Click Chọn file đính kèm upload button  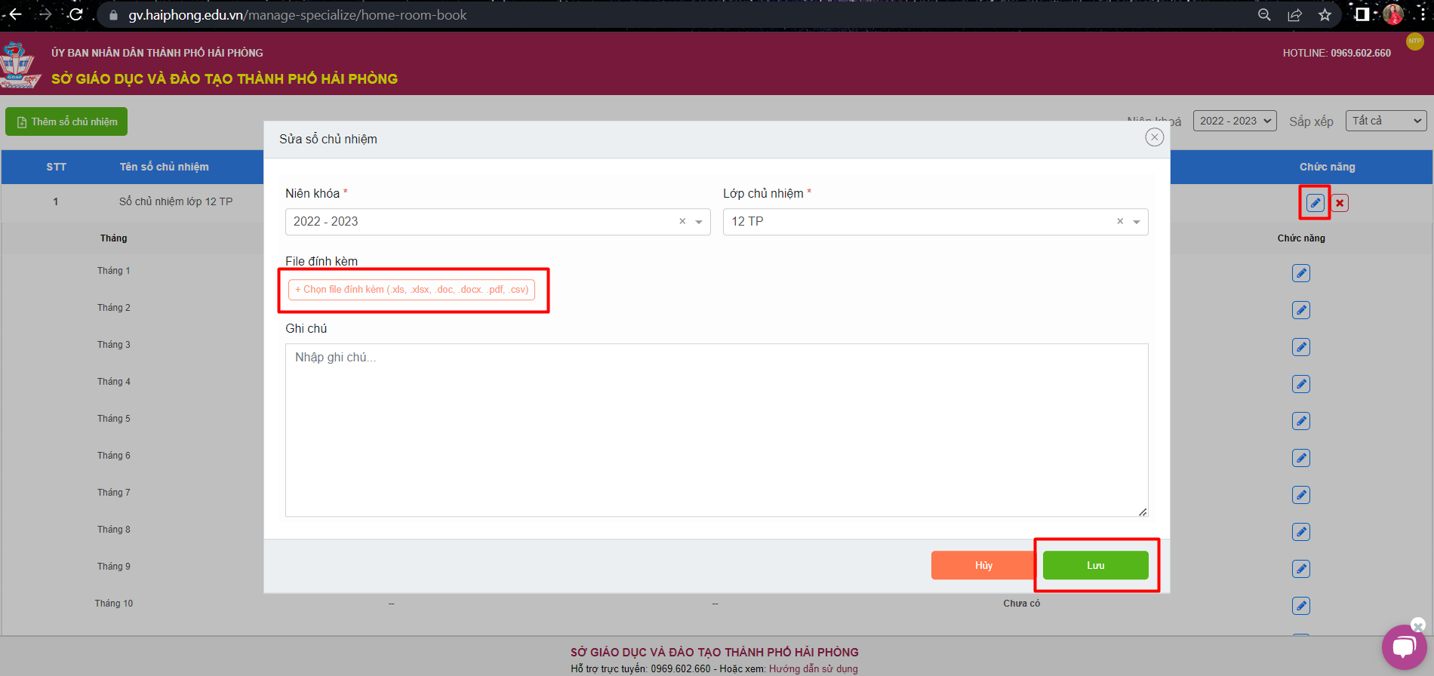[411, 290]
